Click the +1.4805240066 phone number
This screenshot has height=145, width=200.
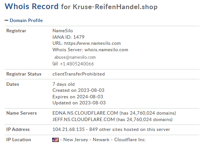point(77,64)
